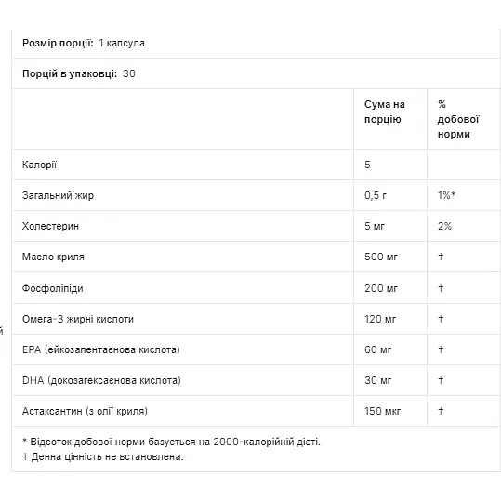Click the 'Розмір порції' label
Viewport: 501px width, 501px height.
click(x=58, y=43)
